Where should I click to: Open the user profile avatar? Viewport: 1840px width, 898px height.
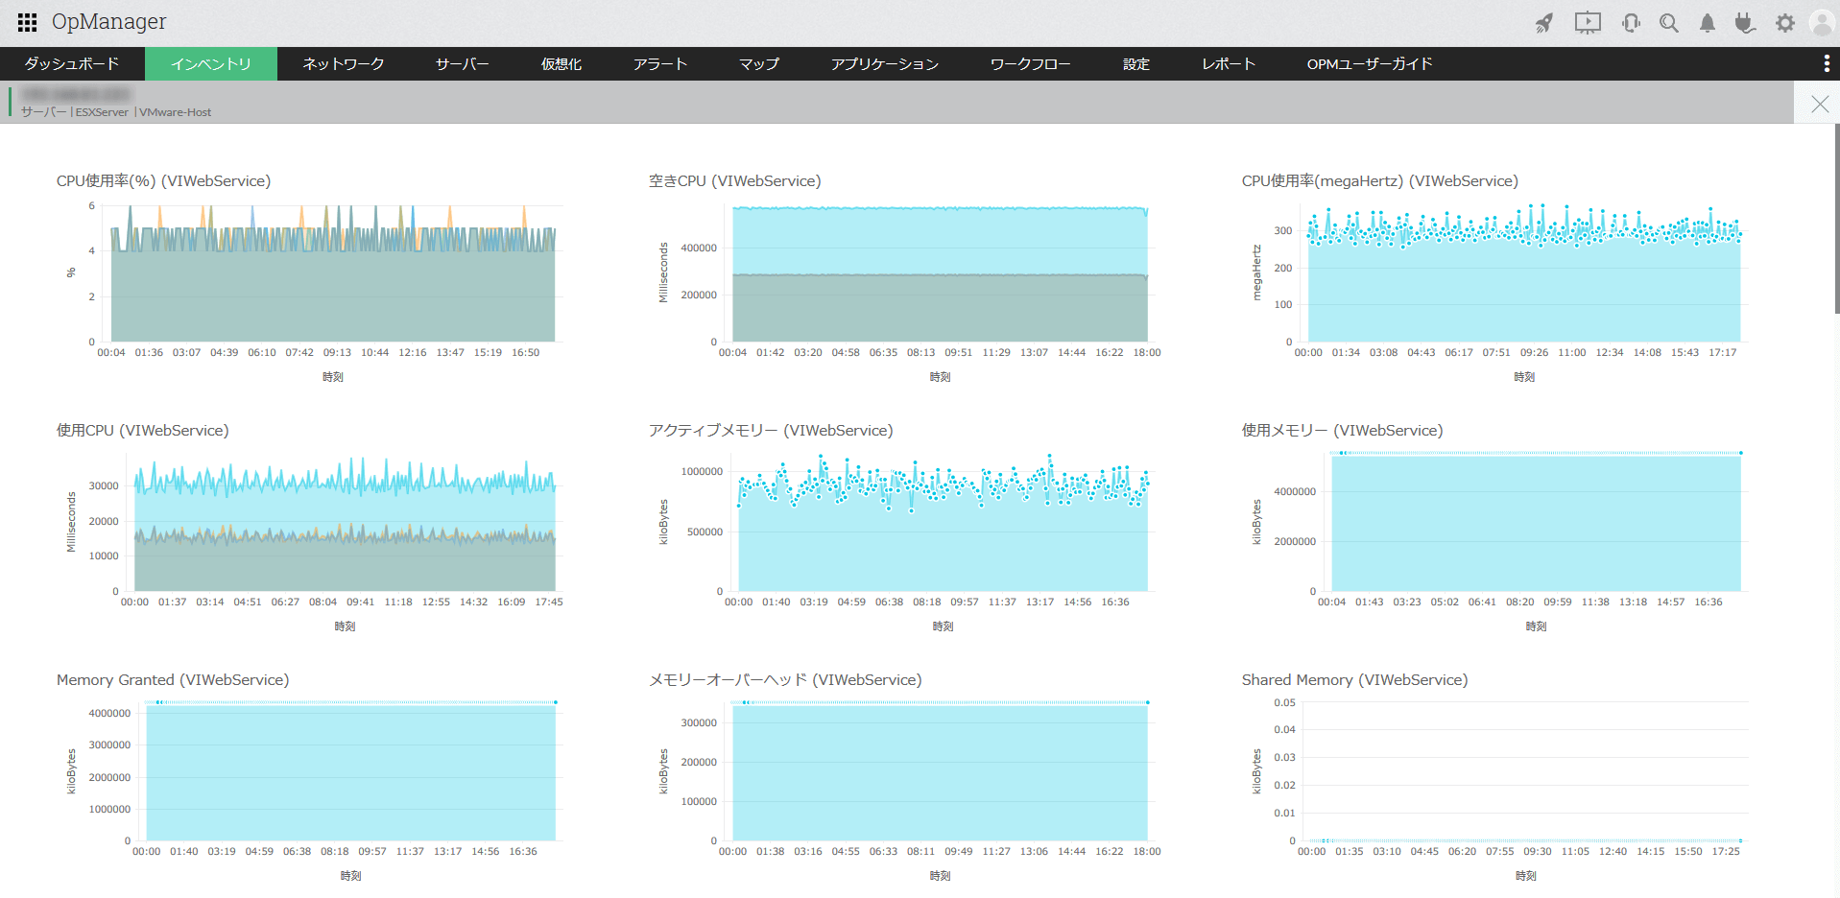1822,23
